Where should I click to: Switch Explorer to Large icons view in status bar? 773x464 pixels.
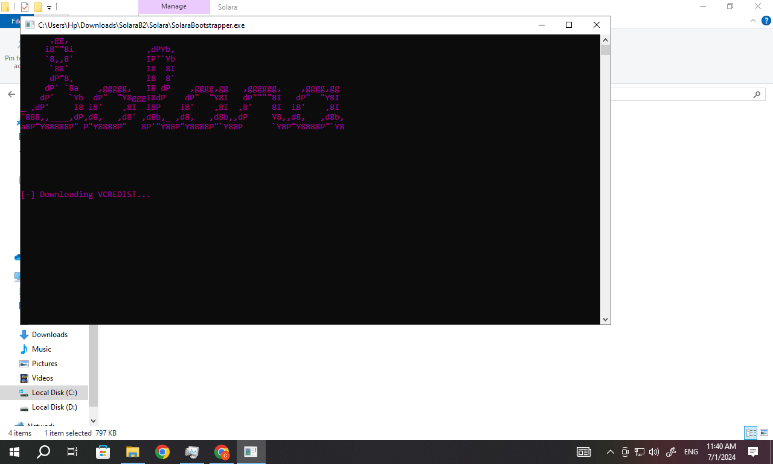[764, 433]
